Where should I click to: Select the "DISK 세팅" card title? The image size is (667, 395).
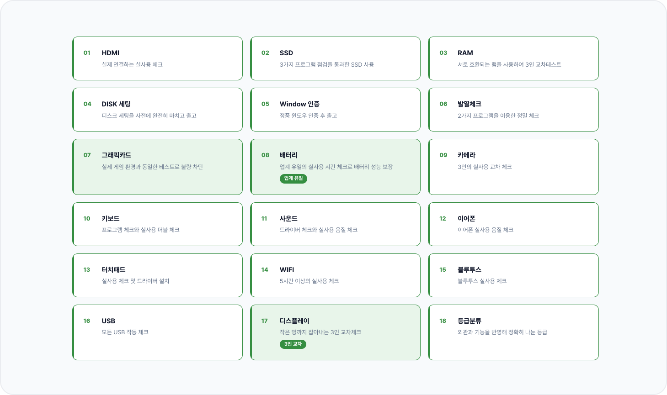coord(116,104)
